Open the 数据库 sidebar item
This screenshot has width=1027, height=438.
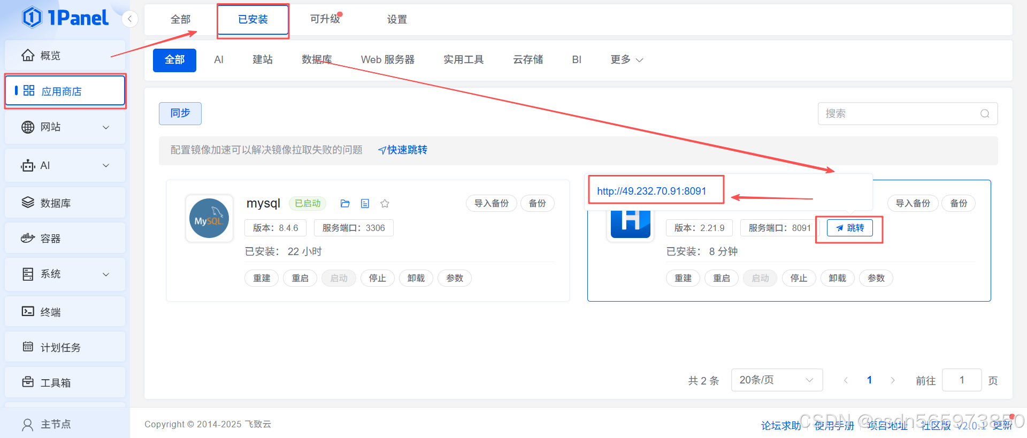tap(65, 203)
